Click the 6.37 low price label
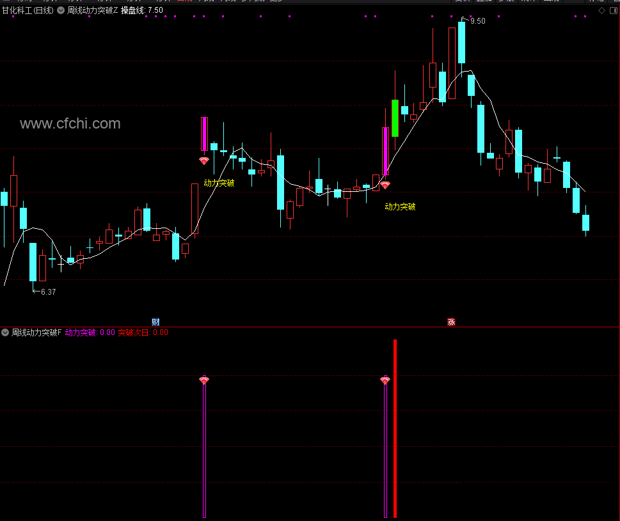Image resolution: width=620 pixels, height=521 pixels. (48, 292)
